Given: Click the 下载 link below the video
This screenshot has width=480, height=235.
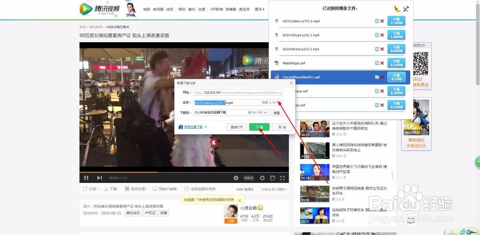Looking at the screenshot, I should coord(110,189).
